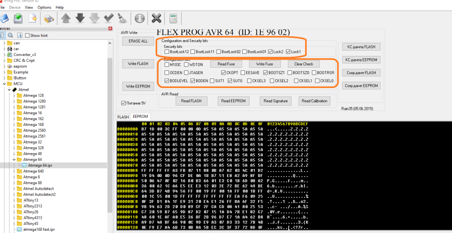Click the X stop toolbar icon
452x233 pixels.
156,19
